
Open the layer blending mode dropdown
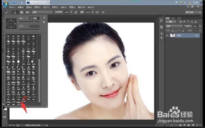[174, 26]
